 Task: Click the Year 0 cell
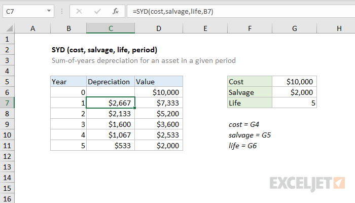pos(68,92)
